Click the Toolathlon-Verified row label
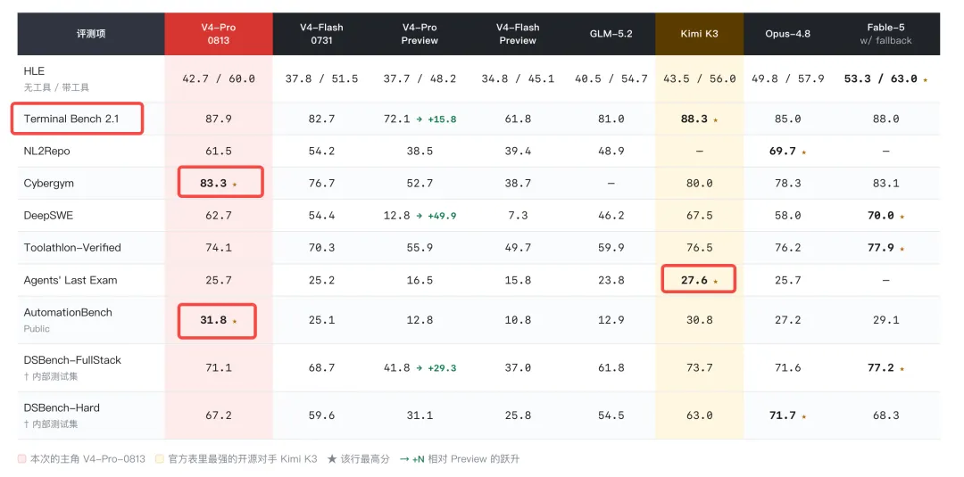964x477 pixels. (72, 247)
